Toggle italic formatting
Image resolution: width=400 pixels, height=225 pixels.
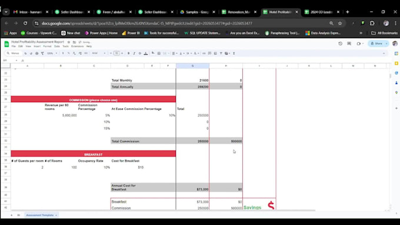pos(134,53)
